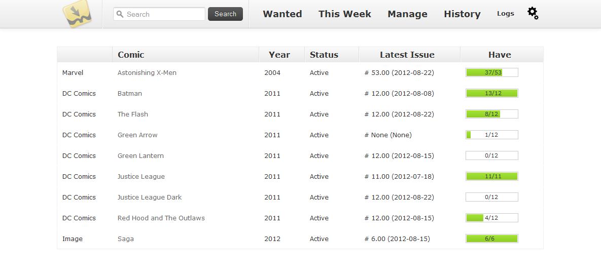Open the Astonishing X-Men comic link
Viewport: 601px width, 275px height.
click(147, 72)
